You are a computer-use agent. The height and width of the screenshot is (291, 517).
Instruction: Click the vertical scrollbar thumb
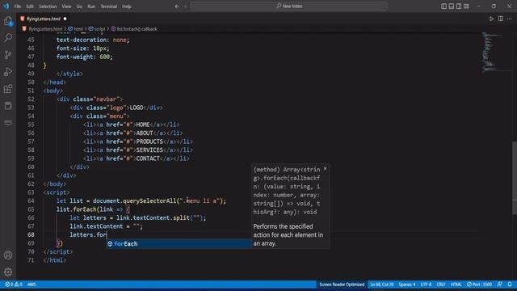(x=515, y=178)
